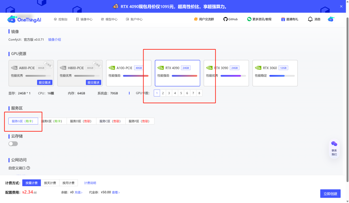Click the NVIDIA icon on H800-PCIE card
349x203 pixels.
tap(63, 68)
